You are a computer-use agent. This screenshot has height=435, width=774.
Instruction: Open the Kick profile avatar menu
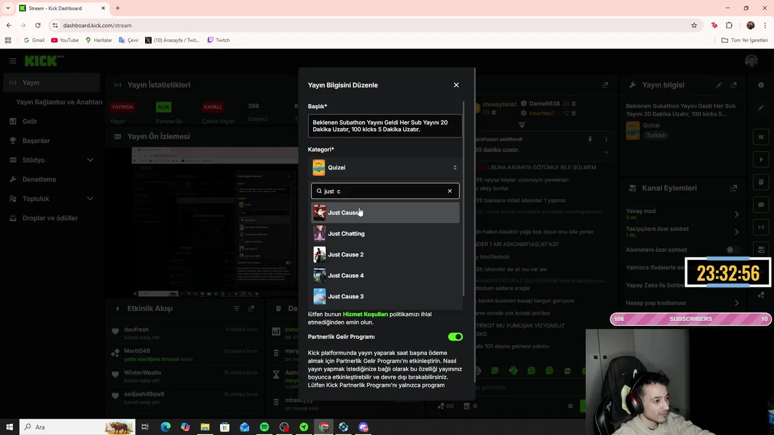coord(752,61)
